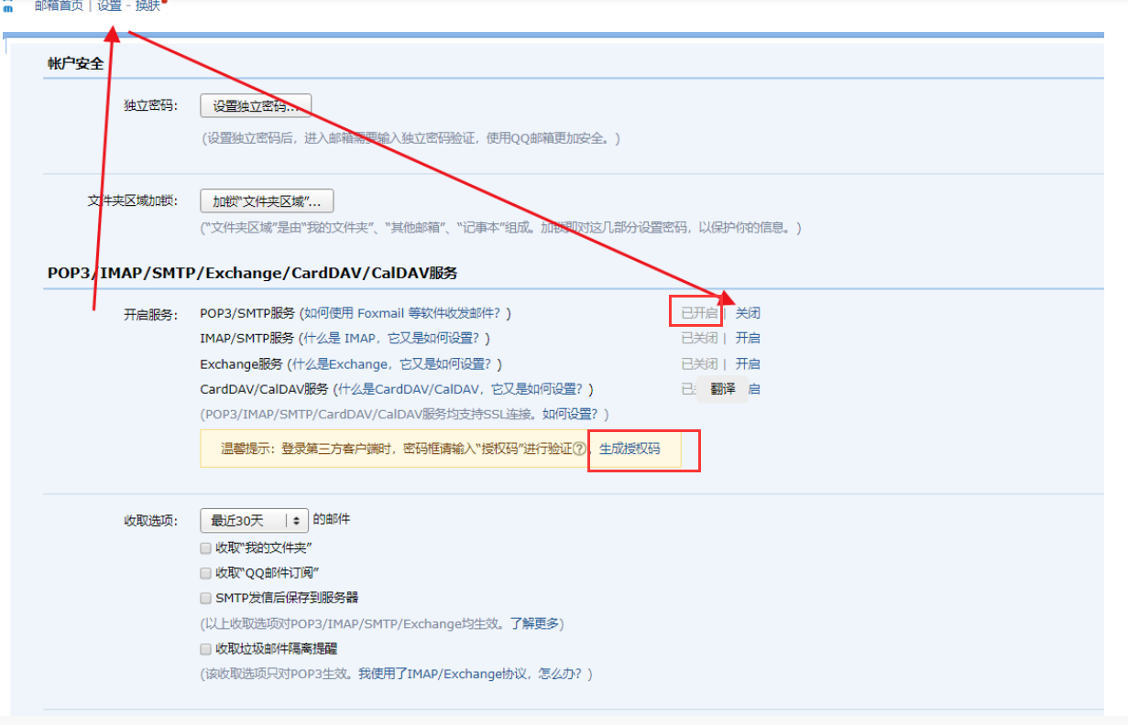Enable IMAP/SMTP service with 开启

pos(747,338)
